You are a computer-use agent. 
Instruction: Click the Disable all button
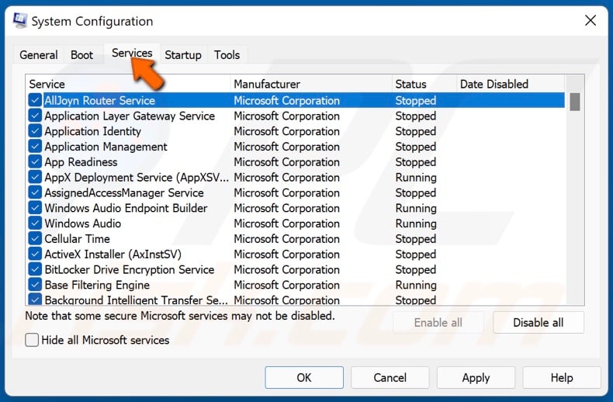[x=539, y=323]
